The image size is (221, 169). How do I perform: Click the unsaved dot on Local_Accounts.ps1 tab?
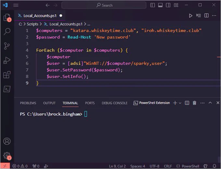coord(61,16)
